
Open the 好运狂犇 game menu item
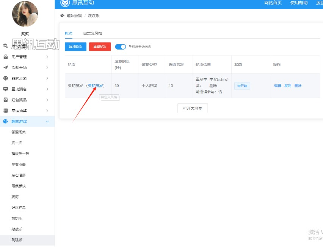19,208
